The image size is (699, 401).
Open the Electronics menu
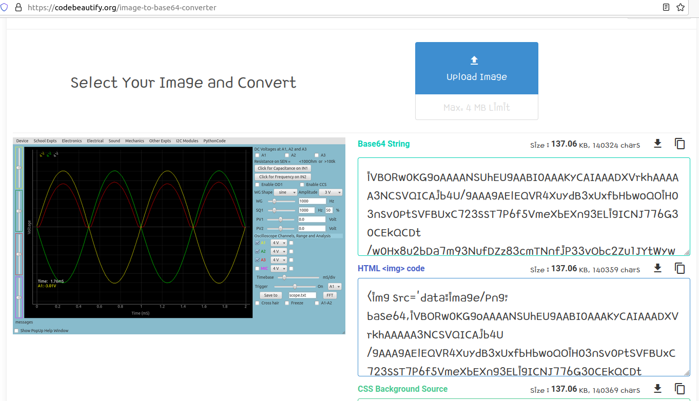point(72,141)
